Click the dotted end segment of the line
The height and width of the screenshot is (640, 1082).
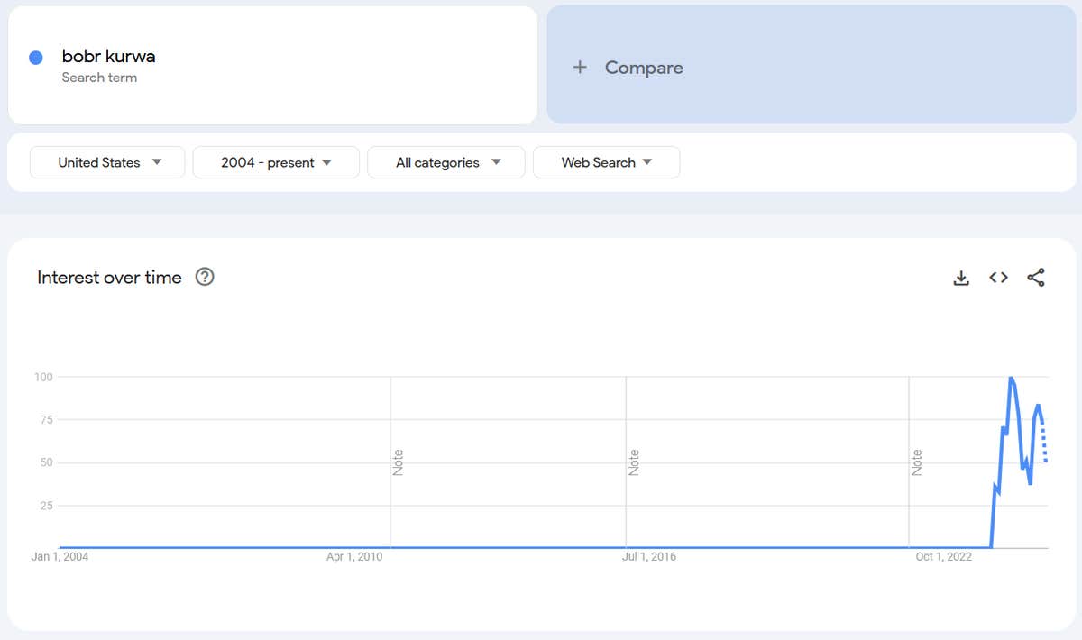pyautogui.click(x=1044, y=445)
